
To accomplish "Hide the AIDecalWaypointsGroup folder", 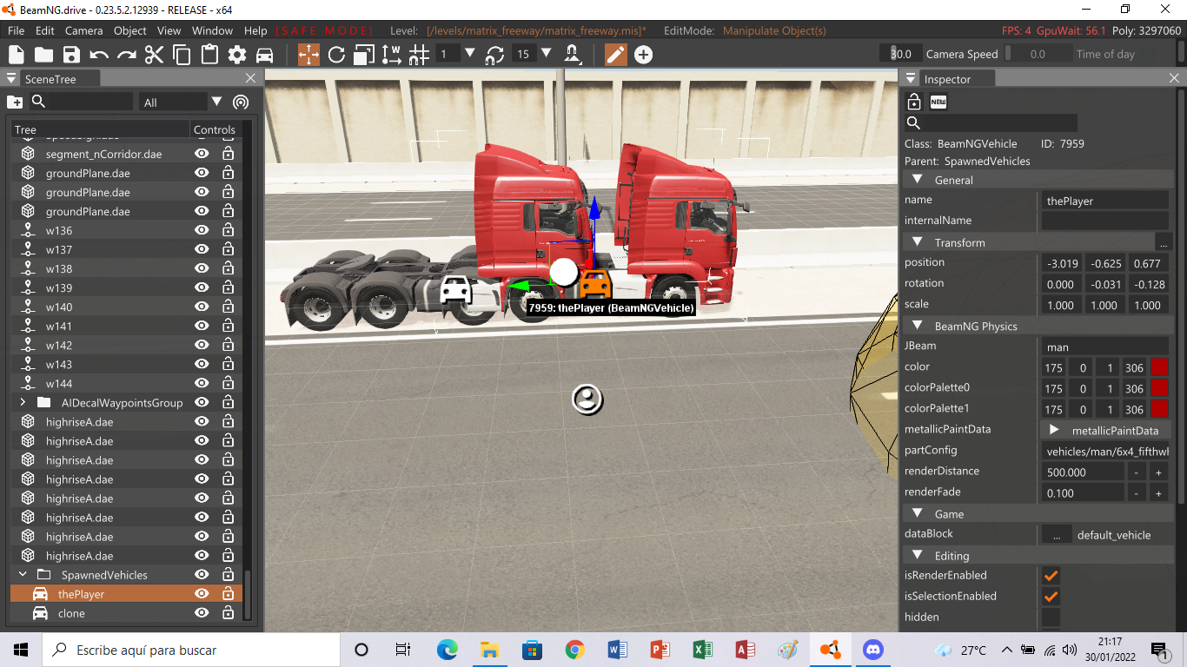I will click(x=202, y=402).
